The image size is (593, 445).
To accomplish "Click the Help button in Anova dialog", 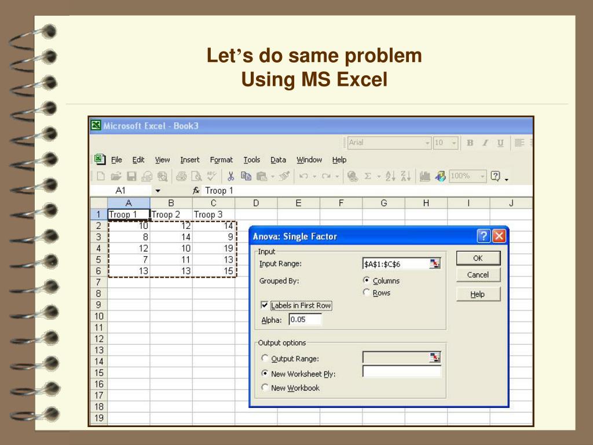I will [x=478, y=294].
